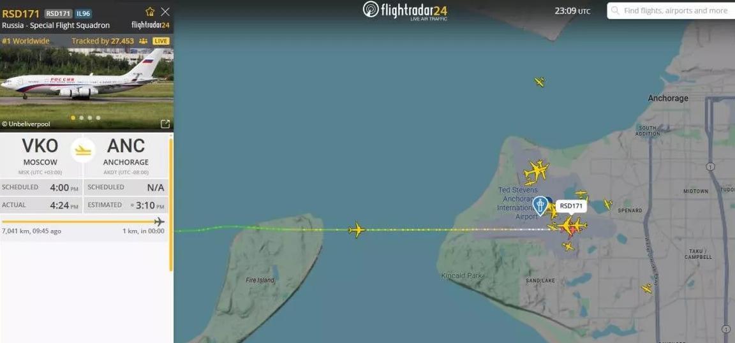735x343 pixels.
Task: Select the Anchorage airport tower pin
Action: click(x=540, y=206)
